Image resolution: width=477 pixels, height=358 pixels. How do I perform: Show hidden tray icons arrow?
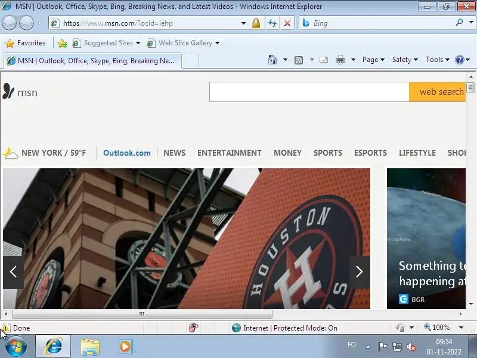click(368, 347)
